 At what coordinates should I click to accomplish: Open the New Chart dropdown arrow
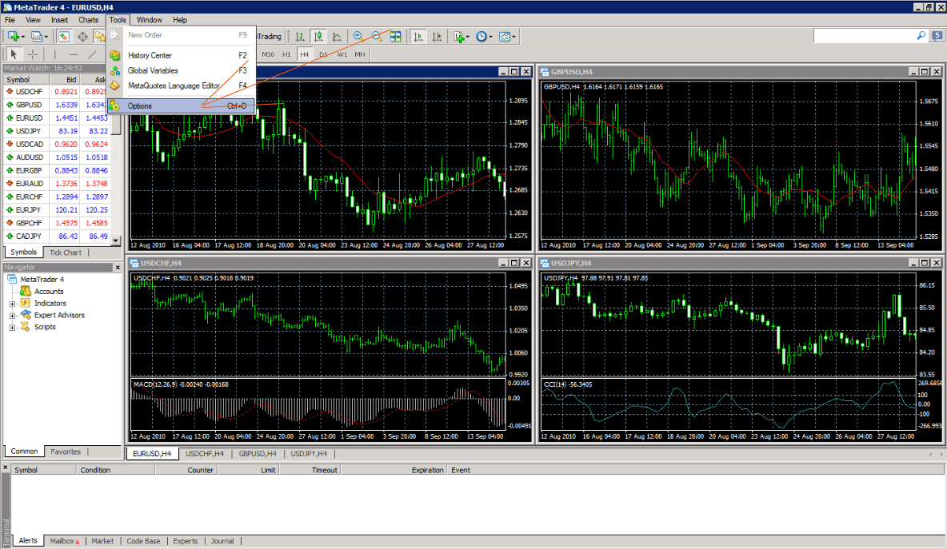pyautogui.click(x=23, y=38)
